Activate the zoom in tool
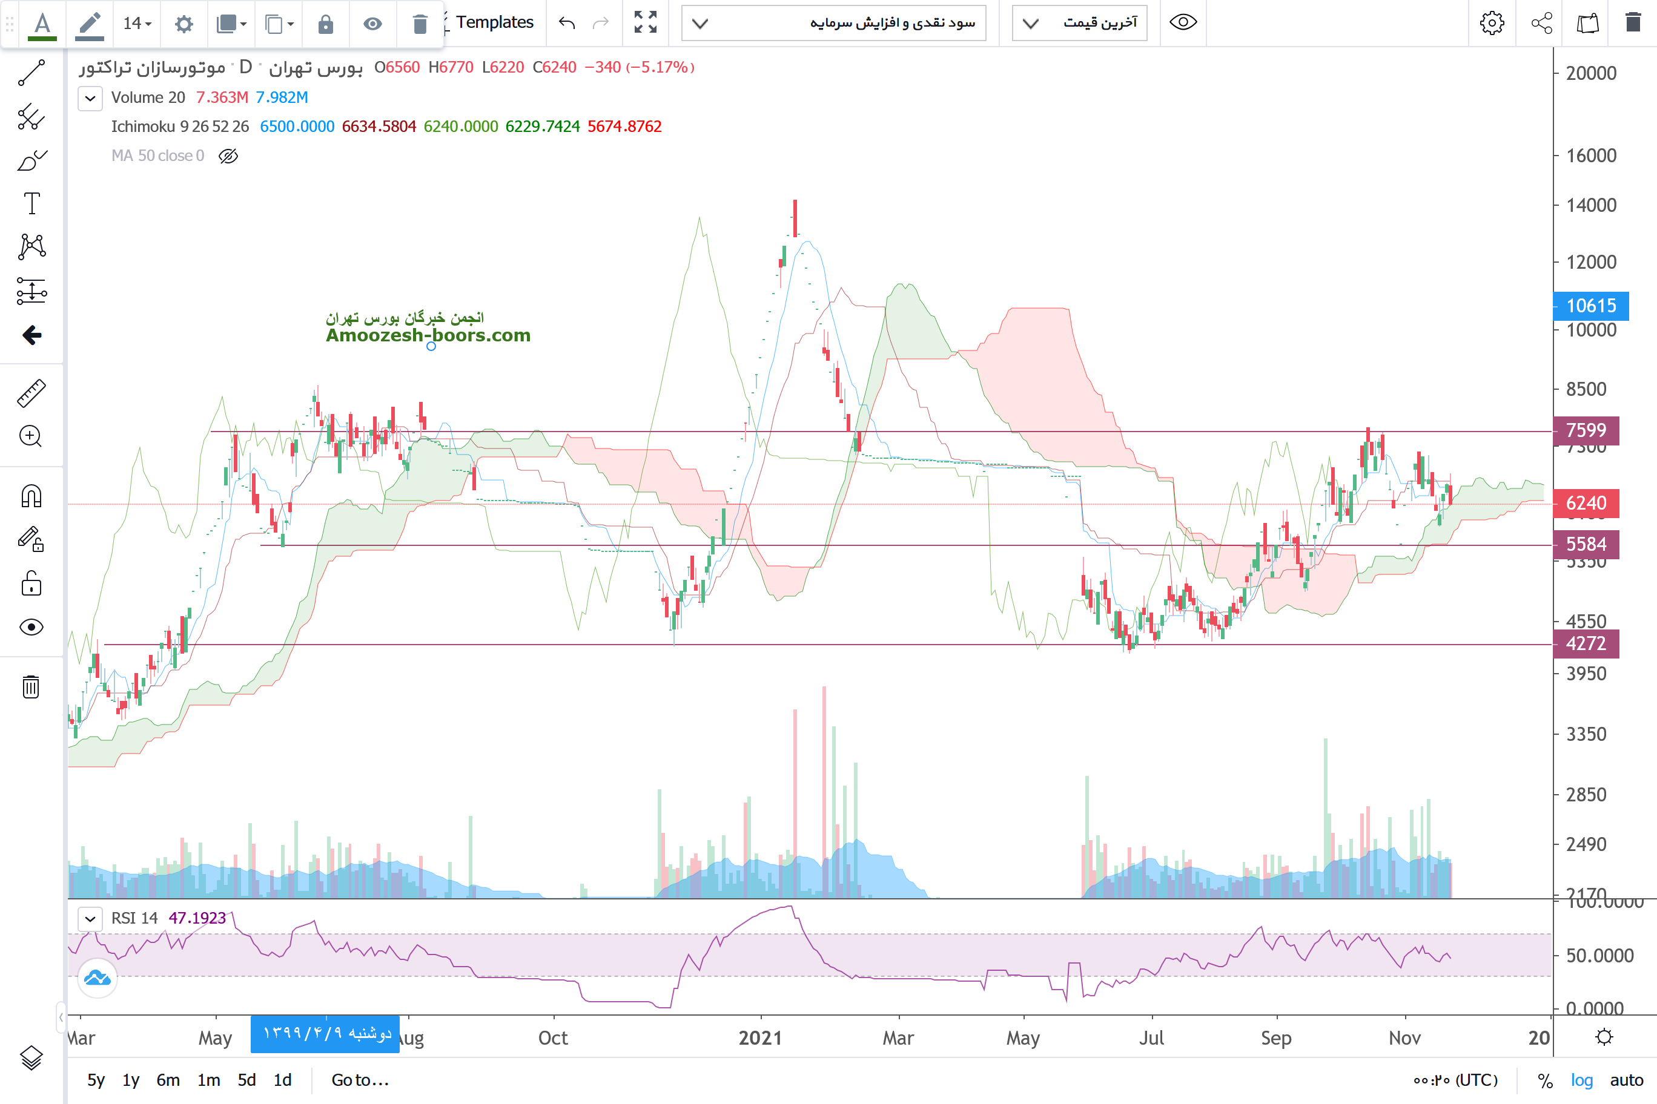 tap(31, 436)
